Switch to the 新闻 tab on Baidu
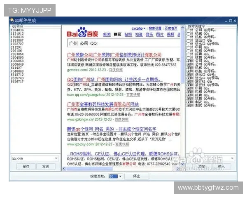247x198 pixels. coord(106,35)
